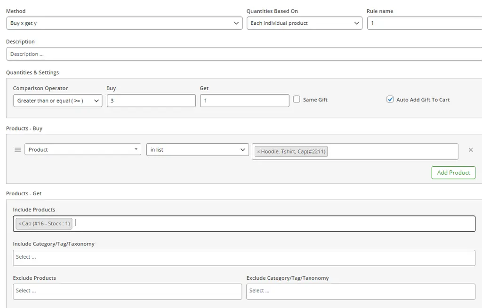This screenshot has height=308, width=482.
Task: Open Quantities Based On dropdown
Action: (304, 23)
